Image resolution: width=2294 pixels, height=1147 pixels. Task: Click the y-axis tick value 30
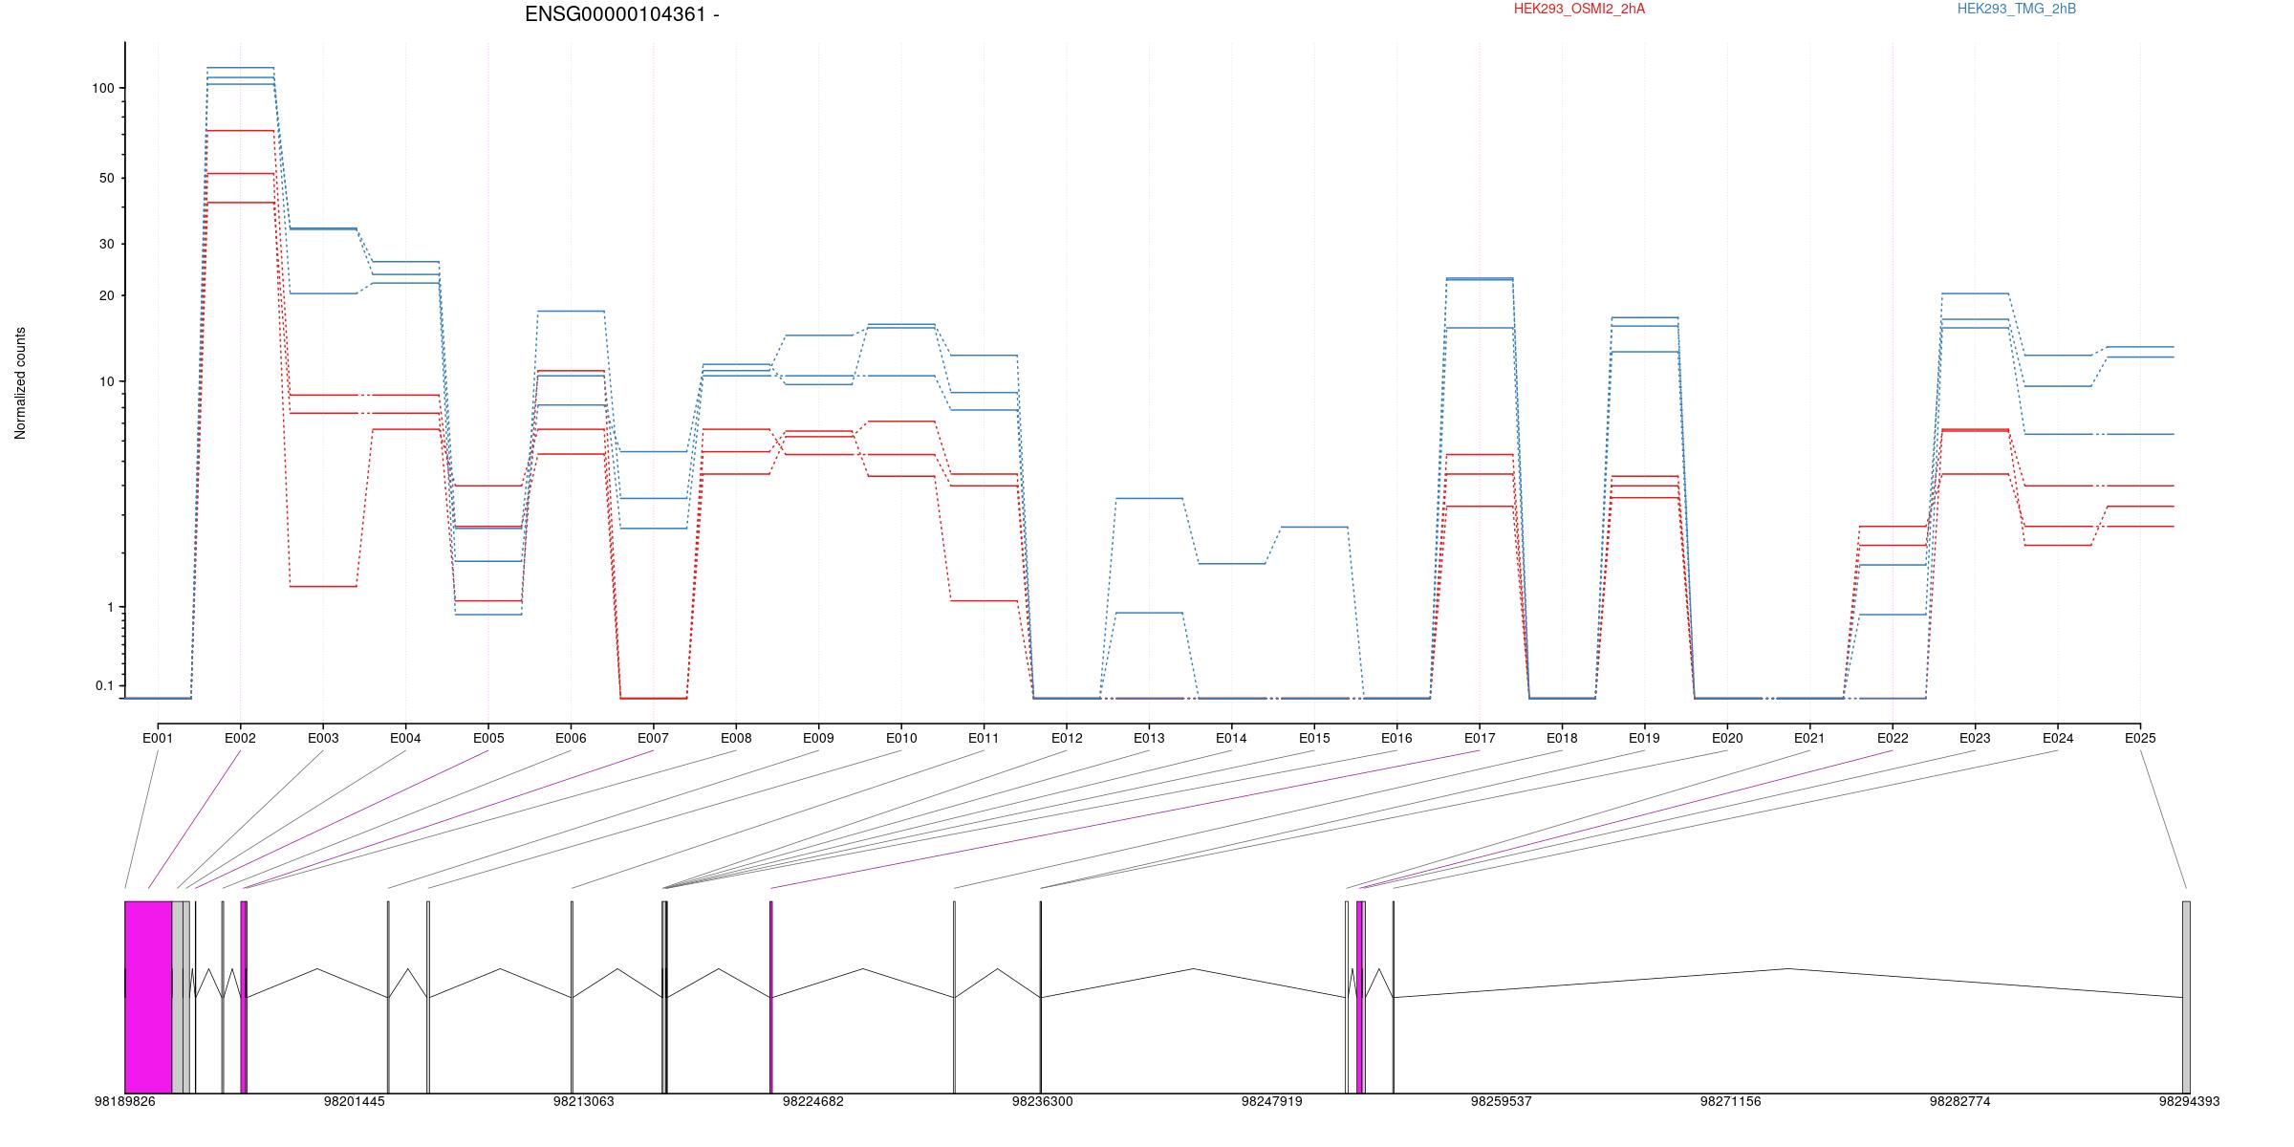(x=107, y=244)
